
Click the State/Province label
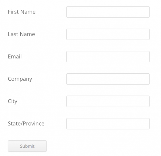click(x=26, y=124)
